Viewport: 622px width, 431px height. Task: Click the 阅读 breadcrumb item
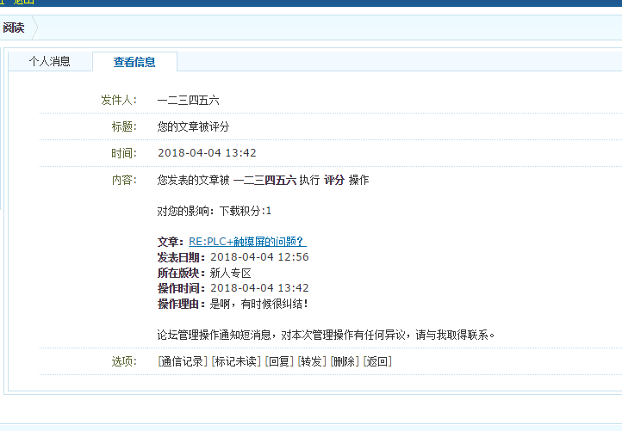click(14, 28)
